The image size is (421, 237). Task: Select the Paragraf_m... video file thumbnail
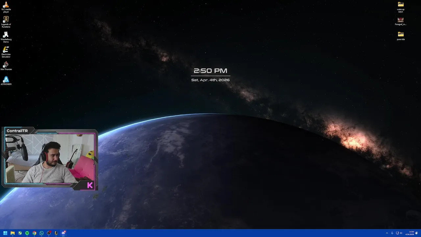click(401, 21)
